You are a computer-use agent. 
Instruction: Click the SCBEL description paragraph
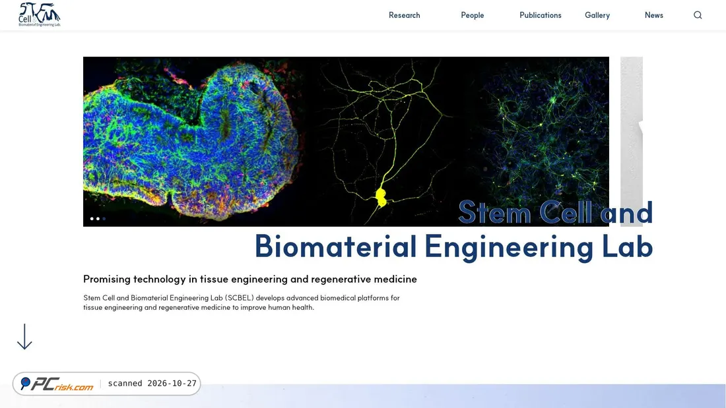(241, 303)
